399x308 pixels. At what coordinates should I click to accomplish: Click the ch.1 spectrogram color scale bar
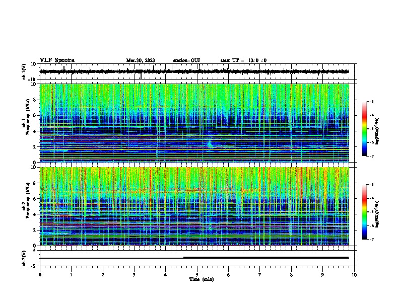click(365, 129)
